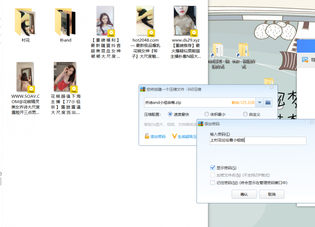The height and width of the screenshot is (227, 315).
Task: Click the browse folder icon beside zip filename
Action: (x=268, y=103)
